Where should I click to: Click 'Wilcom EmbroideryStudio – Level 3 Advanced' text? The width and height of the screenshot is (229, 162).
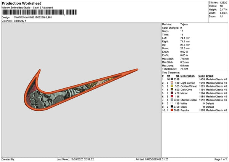pos(27,8)
